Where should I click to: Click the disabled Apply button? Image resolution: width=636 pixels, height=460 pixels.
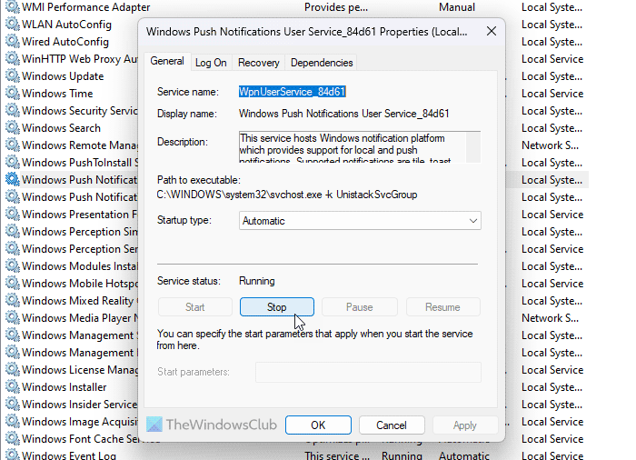point(465,425)
